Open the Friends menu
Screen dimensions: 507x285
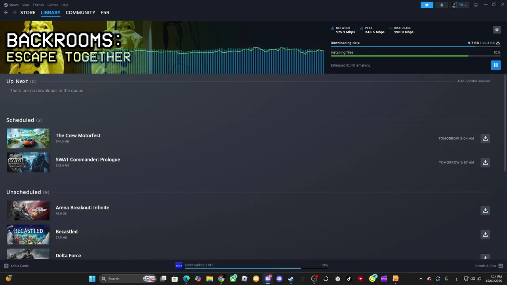(38, 5)
